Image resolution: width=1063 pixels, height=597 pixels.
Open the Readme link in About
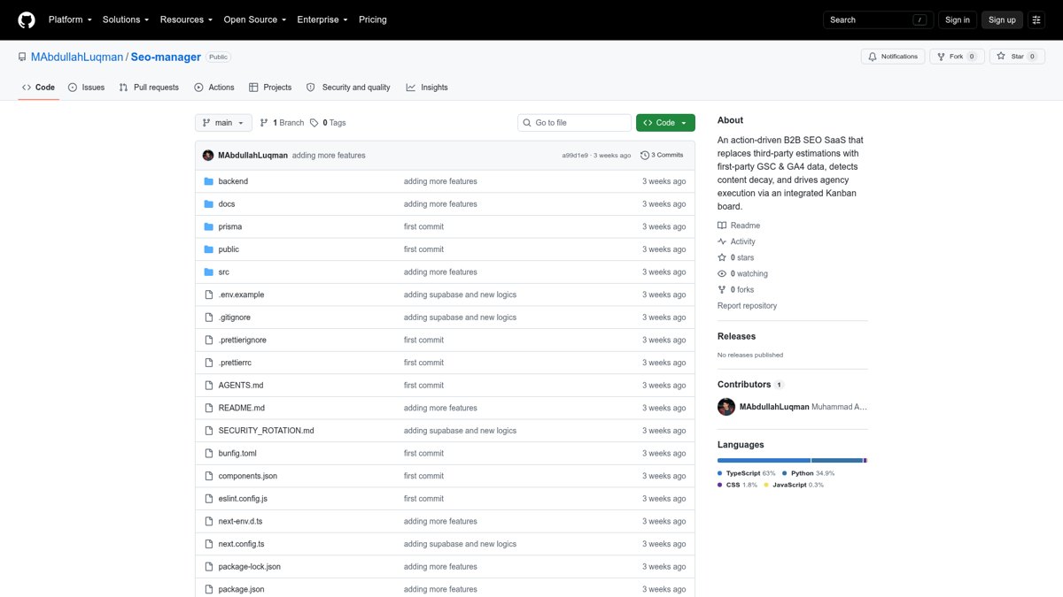(x=739, y=226)
